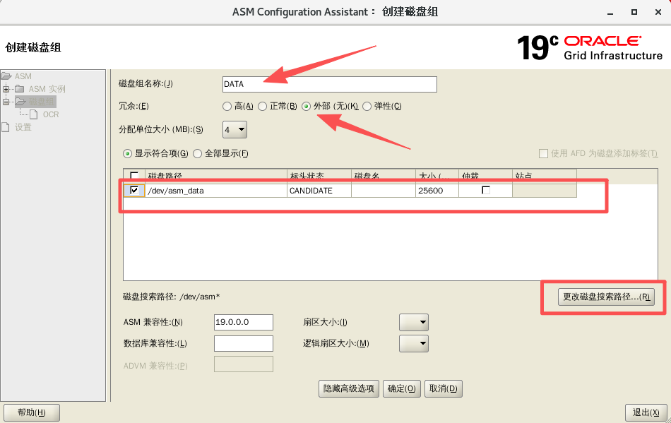The width and height of the screenshot is (671, 423).
Task: Select ASM 实例 tree item
Action: [x=47, y=89]
